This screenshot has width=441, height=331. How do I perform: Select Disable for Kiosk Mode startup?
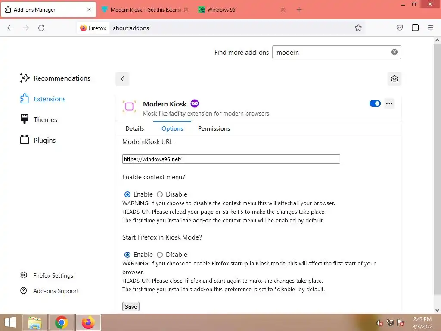tap(160, 255)
